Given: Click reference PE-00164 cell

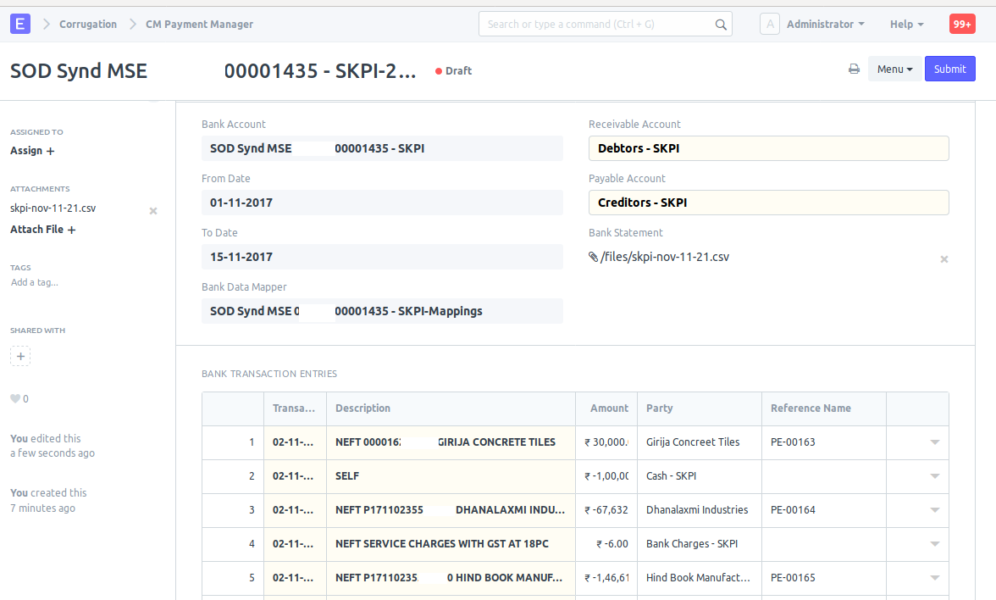Looking at the screenshot, I should [824, 510].
